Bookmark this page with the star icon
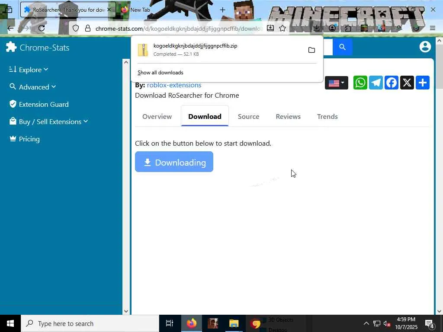Viewport: 443px width, 332px height. [x=282, y=28]
